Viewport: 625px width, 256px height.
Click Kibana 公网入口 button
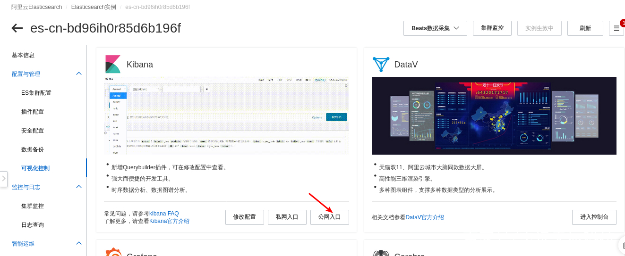pos(330,217)
